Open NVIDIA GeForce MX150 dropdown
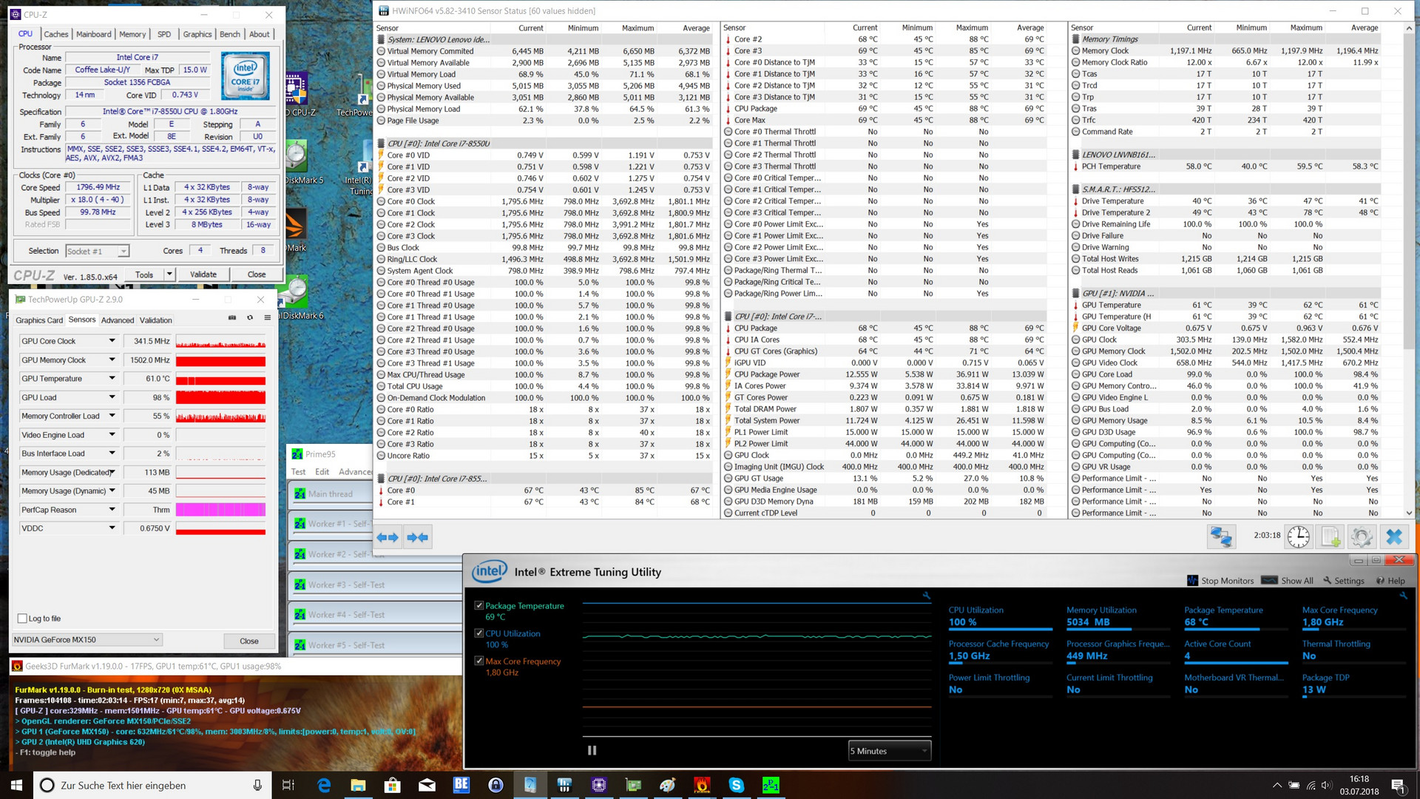Viewport: 1420px width, 799px height. pyautogui.click(x=87, y=640)
